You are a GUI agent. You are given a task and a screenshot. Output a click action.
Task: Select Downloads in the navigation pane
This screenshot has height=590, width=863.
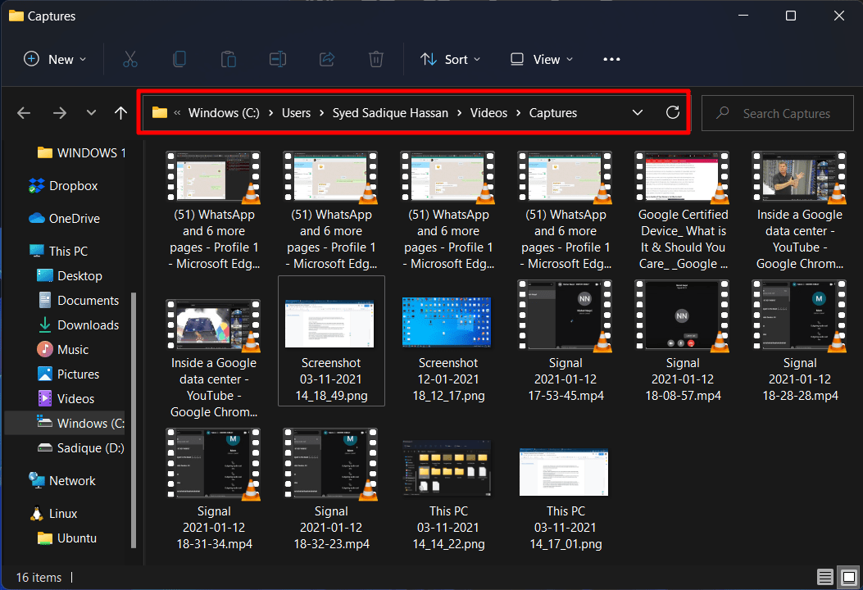coord(88,325)
